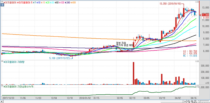Click the institutional net-buy panel close icon
This screenshot has height=103, width=210.
[198, 86]
